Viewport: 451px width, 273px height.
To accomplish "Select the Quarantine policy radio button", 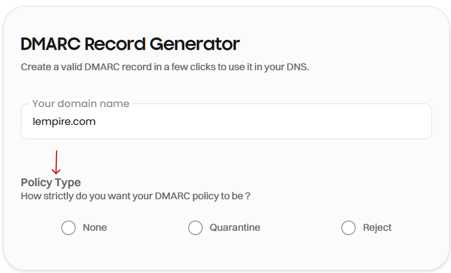I will coord(195,228).
